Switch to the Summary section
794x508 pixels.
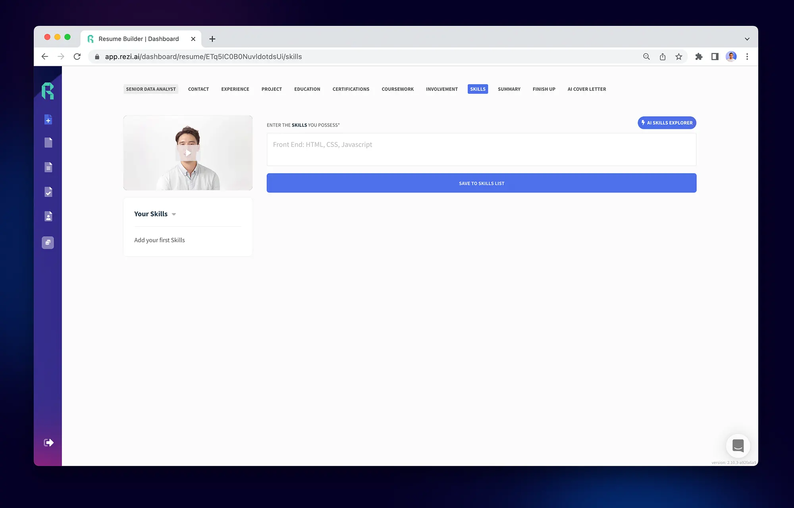point(509,89)
